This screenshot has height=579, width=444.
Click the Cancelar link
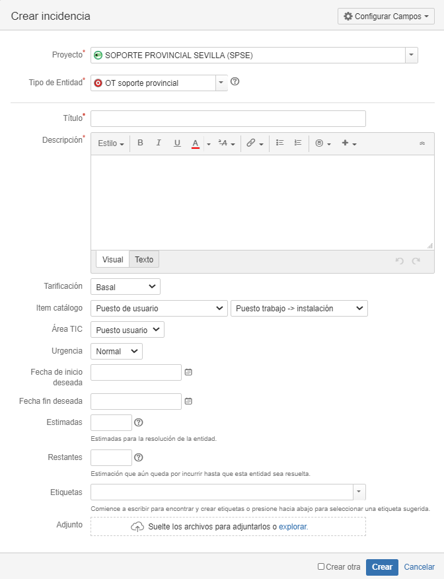pyautogui.click(x=420, y=567)
